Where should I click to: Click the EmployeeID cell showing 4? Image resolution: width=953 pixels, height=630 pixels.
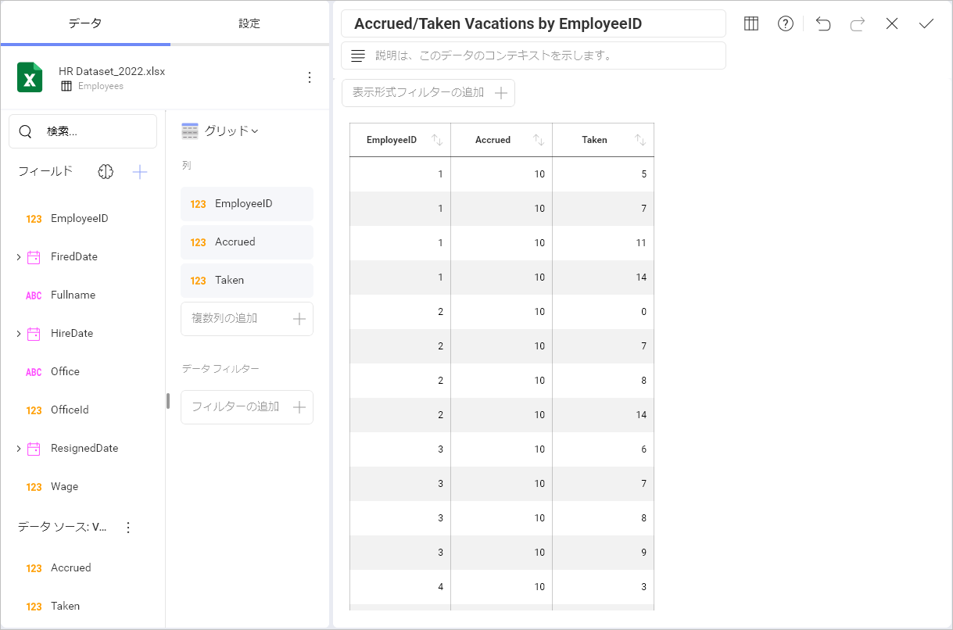click(x=400, y=587)
